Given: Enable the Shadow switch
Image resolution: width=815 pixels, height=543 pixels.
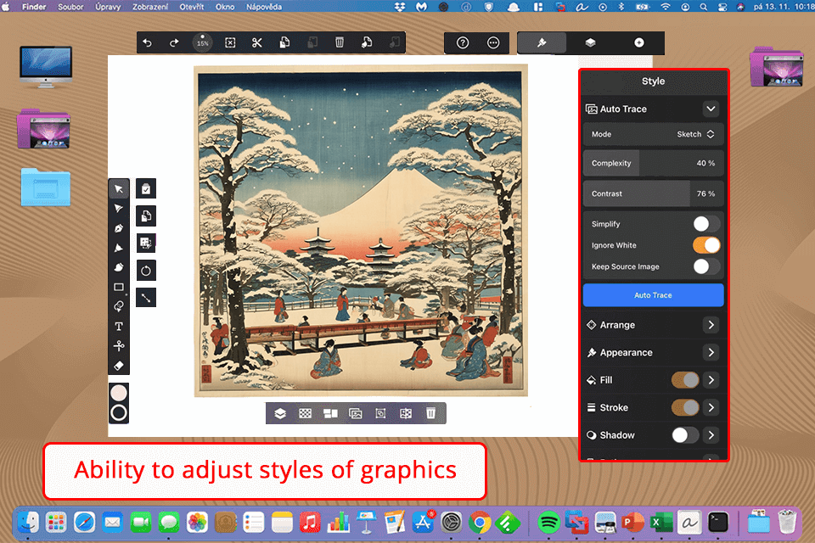Looking at the screenshot, I should (x=685, y=435).
